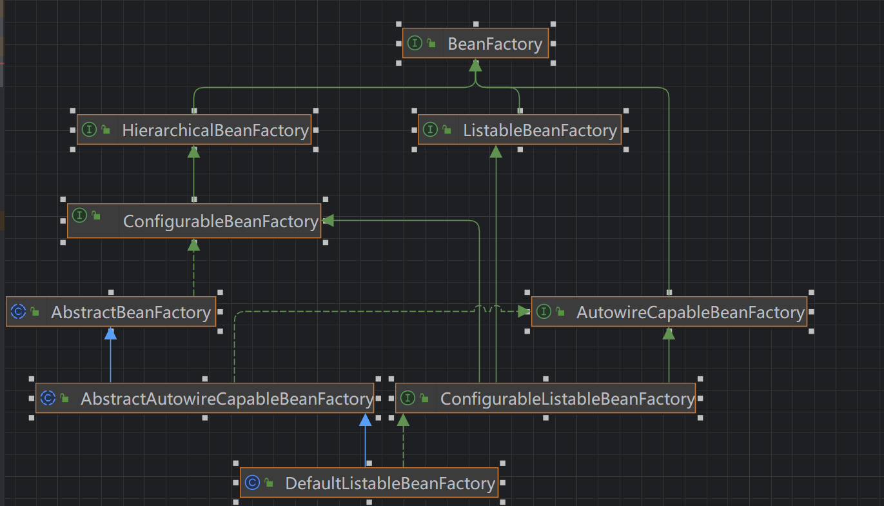Click the abstract class icon of AbstractAutowireCapableBeanFactory
This screenshot has width=884, height=506.
coord(48,398)
